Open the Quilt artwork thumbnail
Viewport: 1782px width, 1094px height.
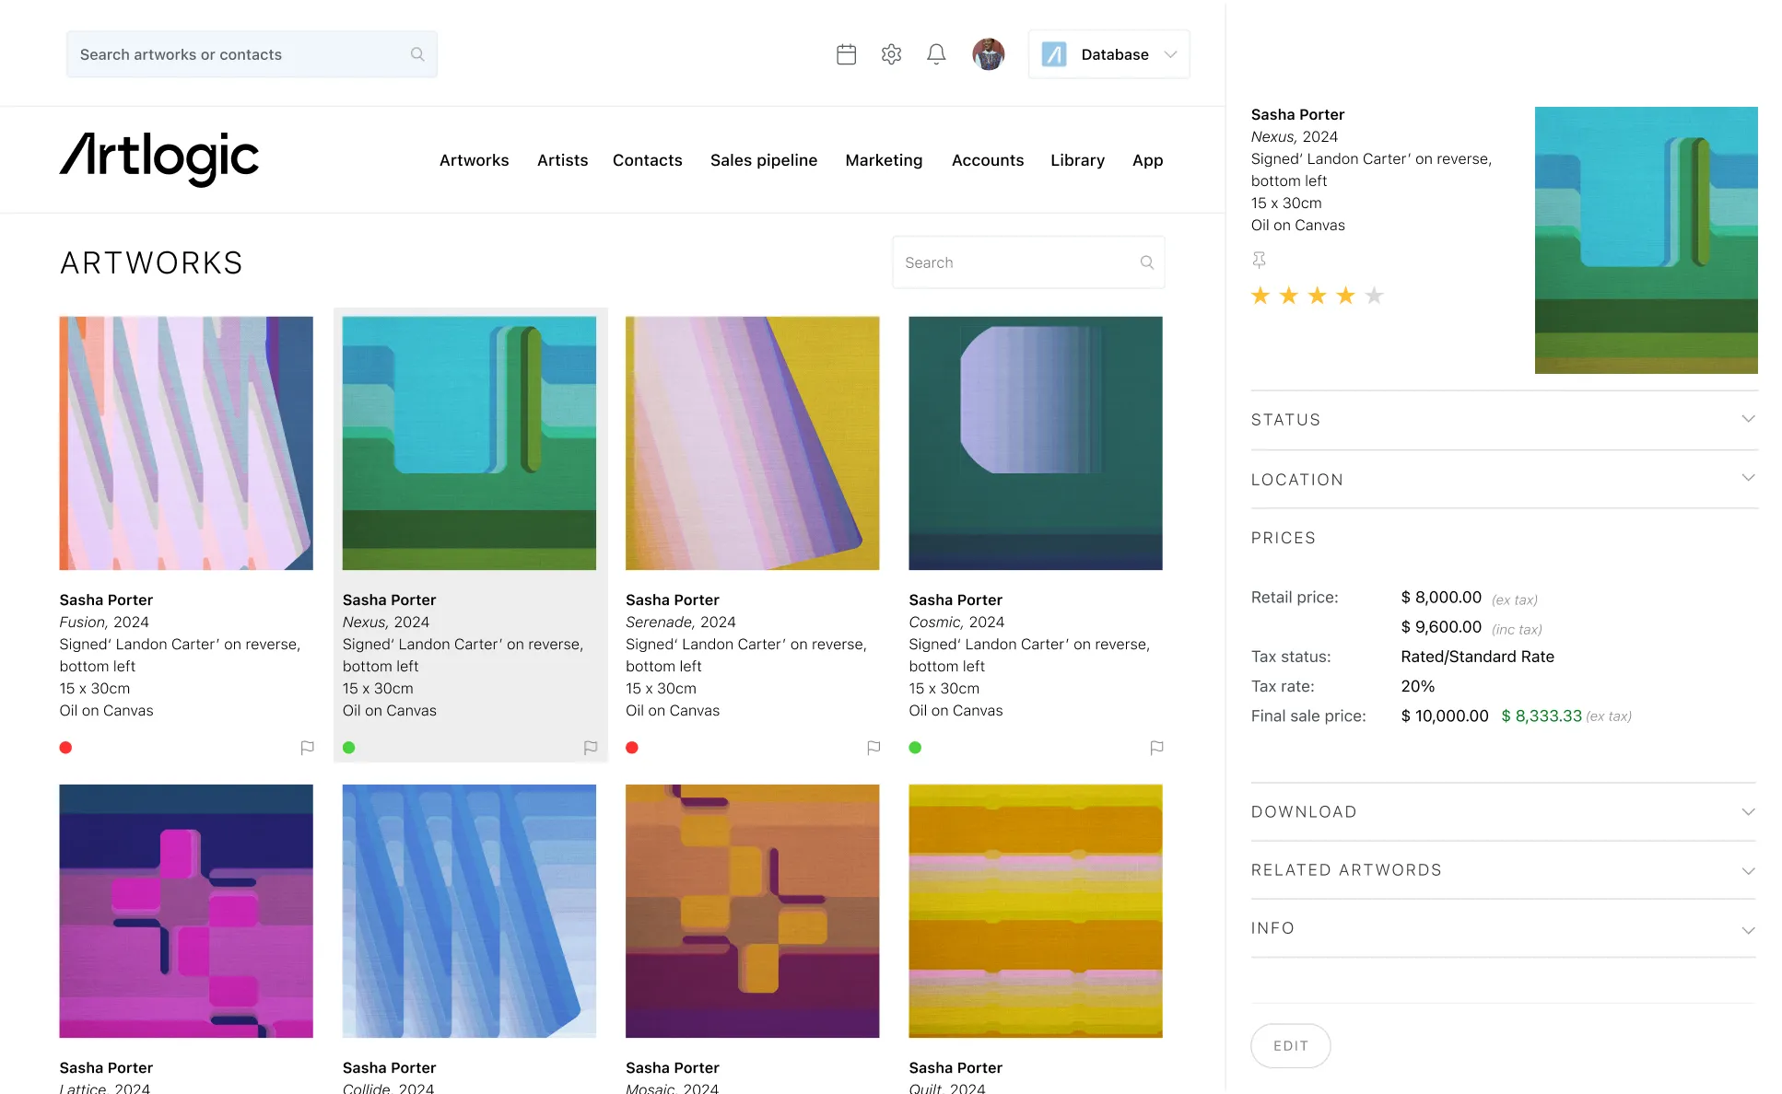tap(1036, 911)
